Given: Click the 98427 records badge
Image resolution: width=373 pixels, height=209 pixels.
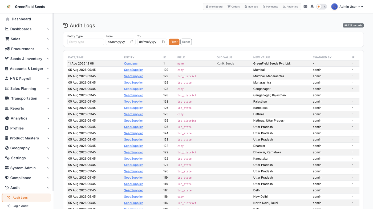Looking at the screenshot, I should (x=353, y=25).
